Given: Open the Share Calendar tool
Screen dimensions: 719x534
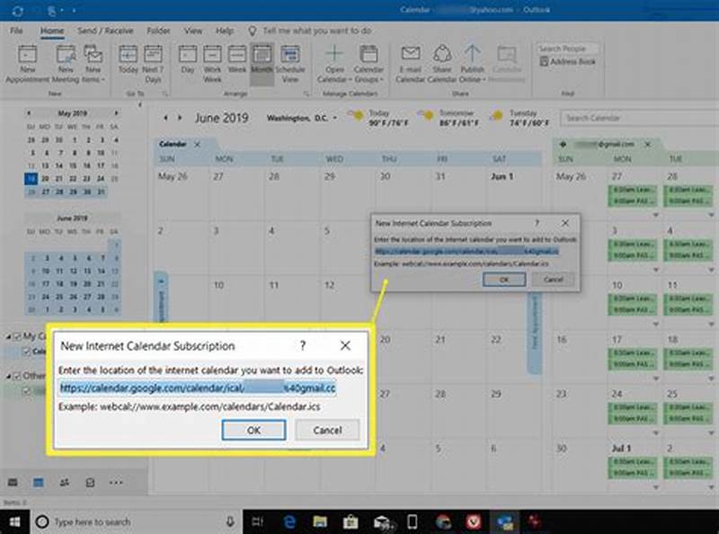Looking at the screenshot, I should click(440, 61).
